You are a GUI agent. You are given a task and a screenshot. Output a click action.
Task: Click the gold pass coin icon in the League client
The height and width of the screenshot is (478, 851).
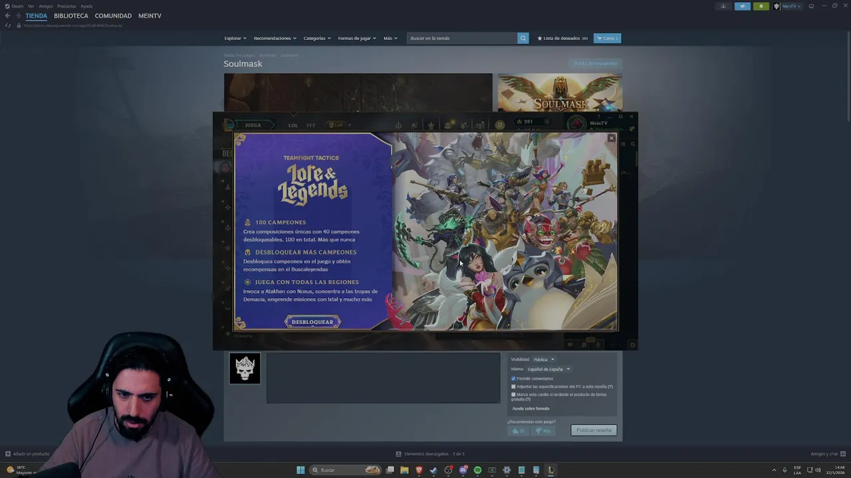coord(500,125)
